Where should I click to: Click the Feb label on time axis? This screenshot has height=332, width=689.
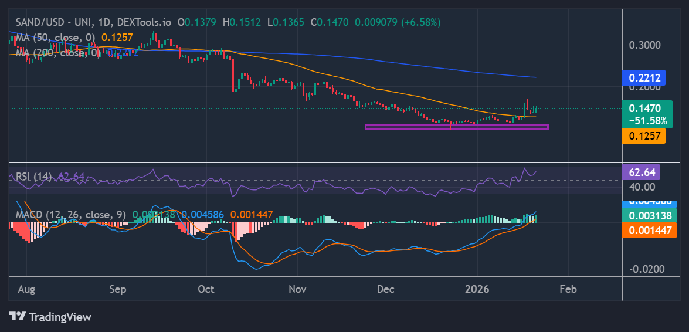(x=568, y=289)
